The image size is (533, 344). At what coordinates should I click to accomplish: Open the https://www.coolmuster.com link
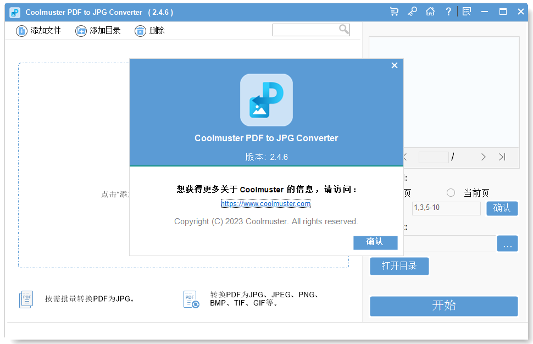click(x=265, y=203)
